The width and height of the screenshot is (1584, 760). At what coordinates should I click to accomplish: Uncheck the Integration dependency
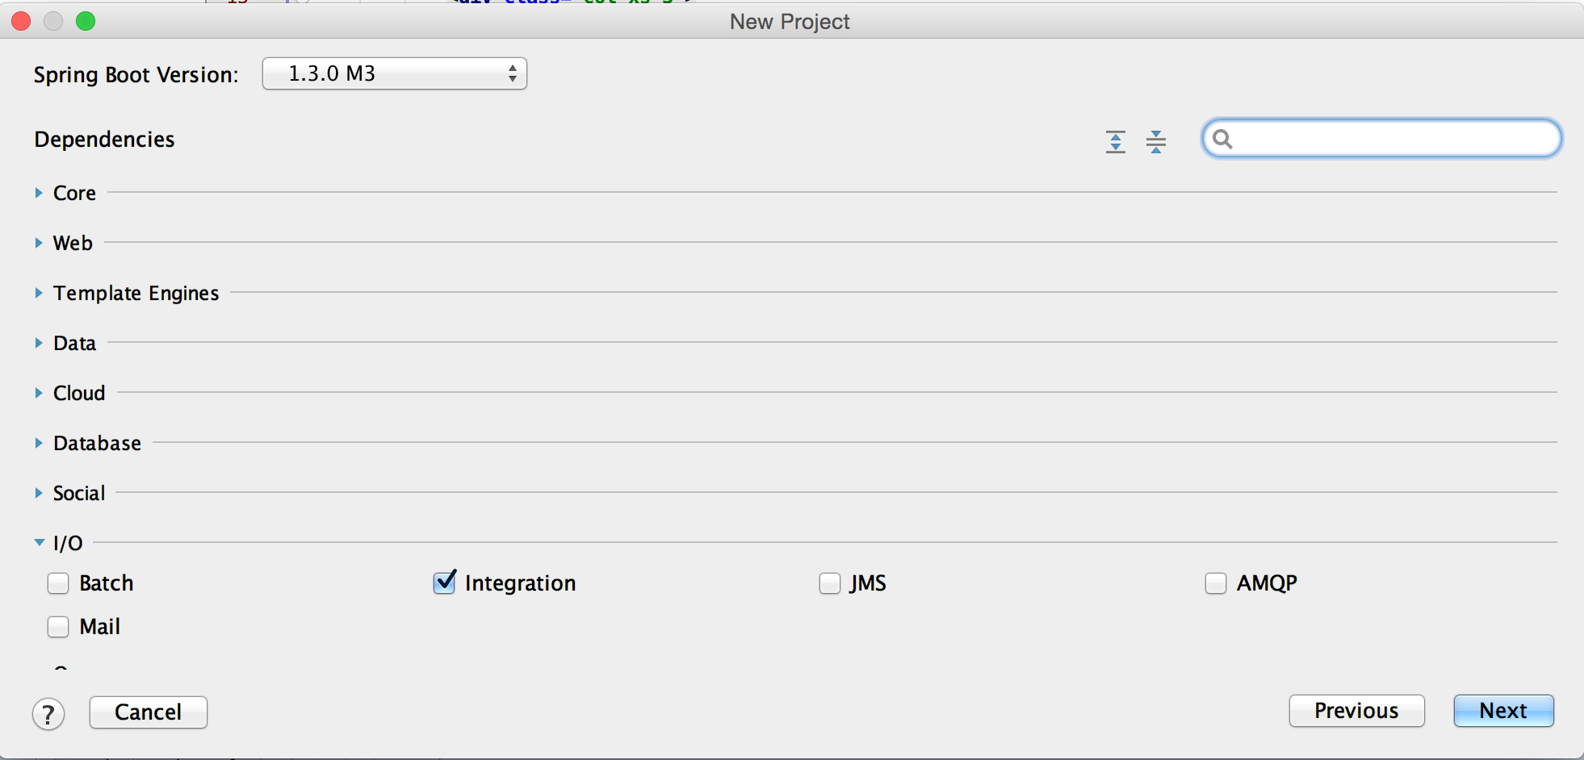pos(443,583)
